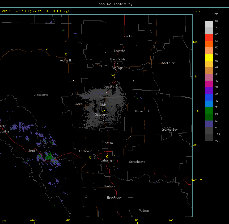Image resolution: width=229 pixels, height=224 pixels.
Task: Click the yellow V marker northwest of RockyMH
Action: coord(46,49)
